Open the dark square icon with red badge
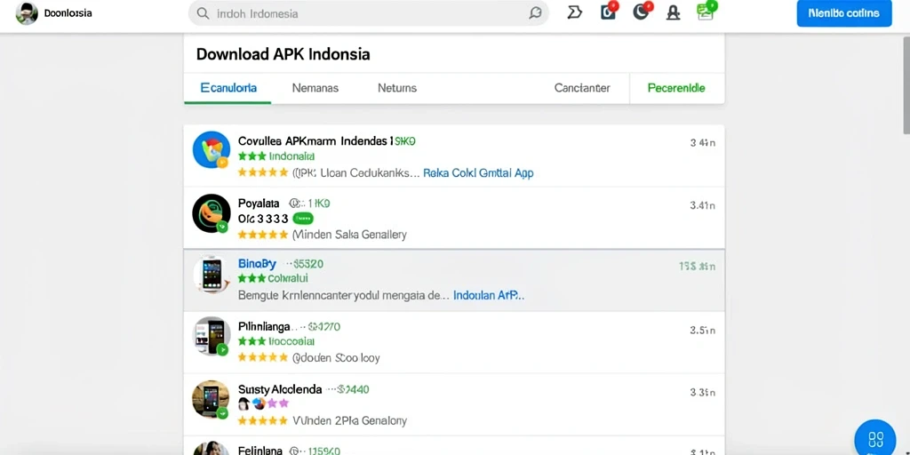This screenshot has height=455, width=910. (608, 11)
